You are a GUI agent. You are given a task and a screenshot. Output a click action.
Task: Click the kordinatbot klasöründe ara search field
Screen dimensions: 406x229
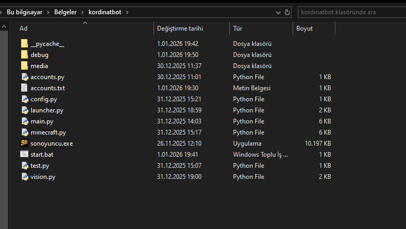pyautogui.click(x=352, y=12)
